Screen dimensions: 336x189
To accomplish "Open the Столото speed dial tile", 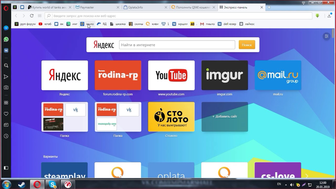I will (x=171, y=117).
